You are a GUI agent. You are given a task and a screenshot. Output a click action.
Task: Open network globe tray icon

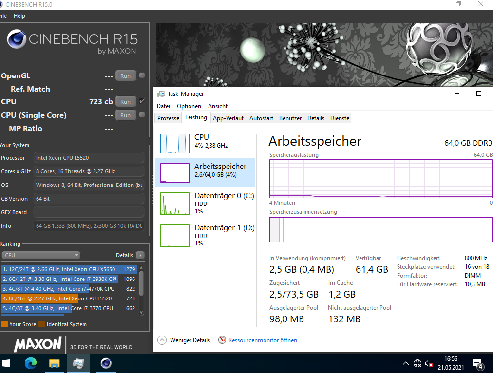tap(417, 364)
